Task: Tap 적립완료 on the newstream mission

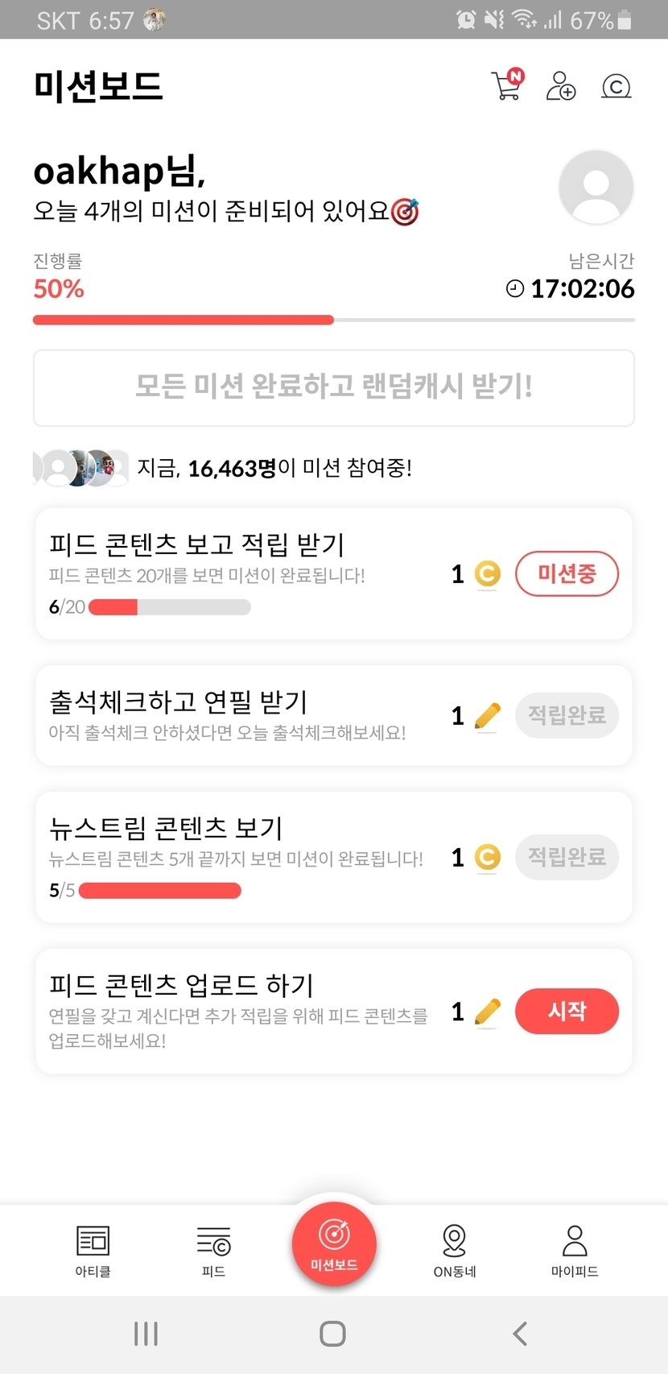Action: pos(567,857)
